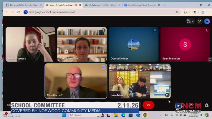Reload the Google Meet page
212x119 pixels.
pyautogui.click(x=19, y=12)
